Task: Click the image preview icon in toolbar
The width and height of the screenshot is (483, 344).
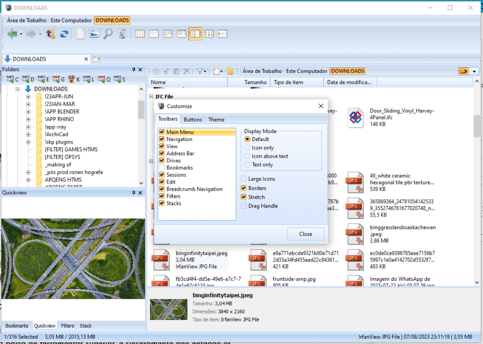Action: (94, 34)
